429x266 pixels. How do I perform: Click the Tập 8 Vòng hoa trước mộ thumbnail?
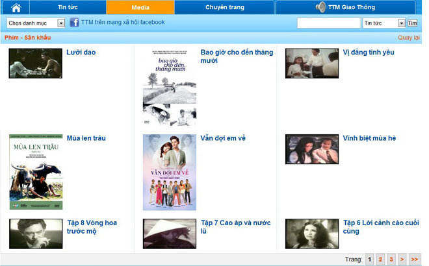(36, 234)
